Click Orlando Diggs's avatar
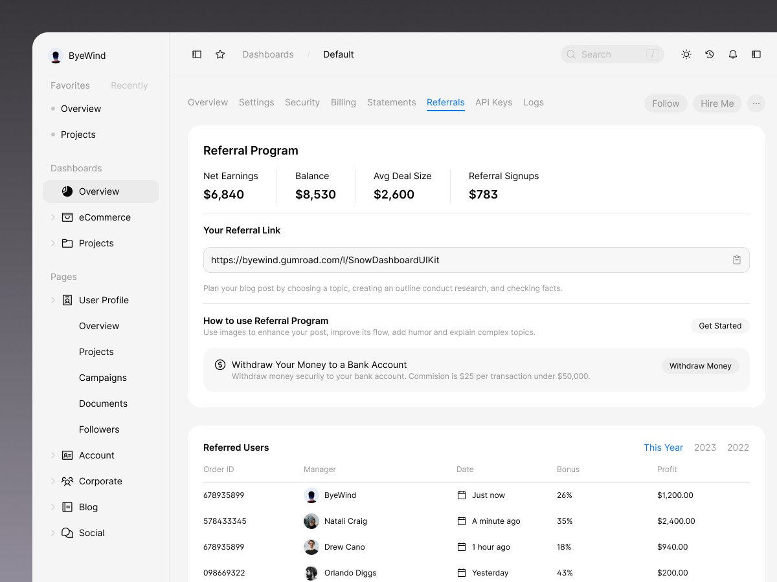Screen dimensions: 777x582 (x=311, y=573)
